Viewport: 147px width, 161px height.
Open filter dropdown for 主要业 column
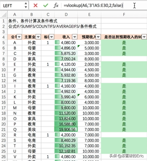38,37
